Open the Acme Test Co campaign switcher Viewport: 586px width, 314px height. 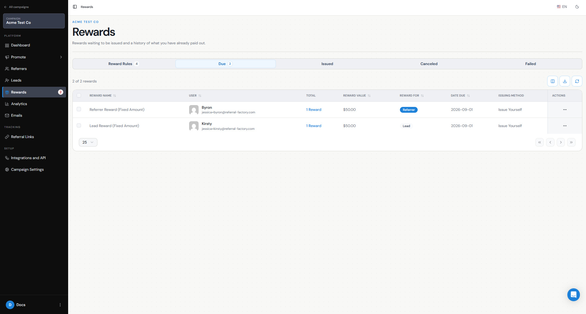coord(34,21)
